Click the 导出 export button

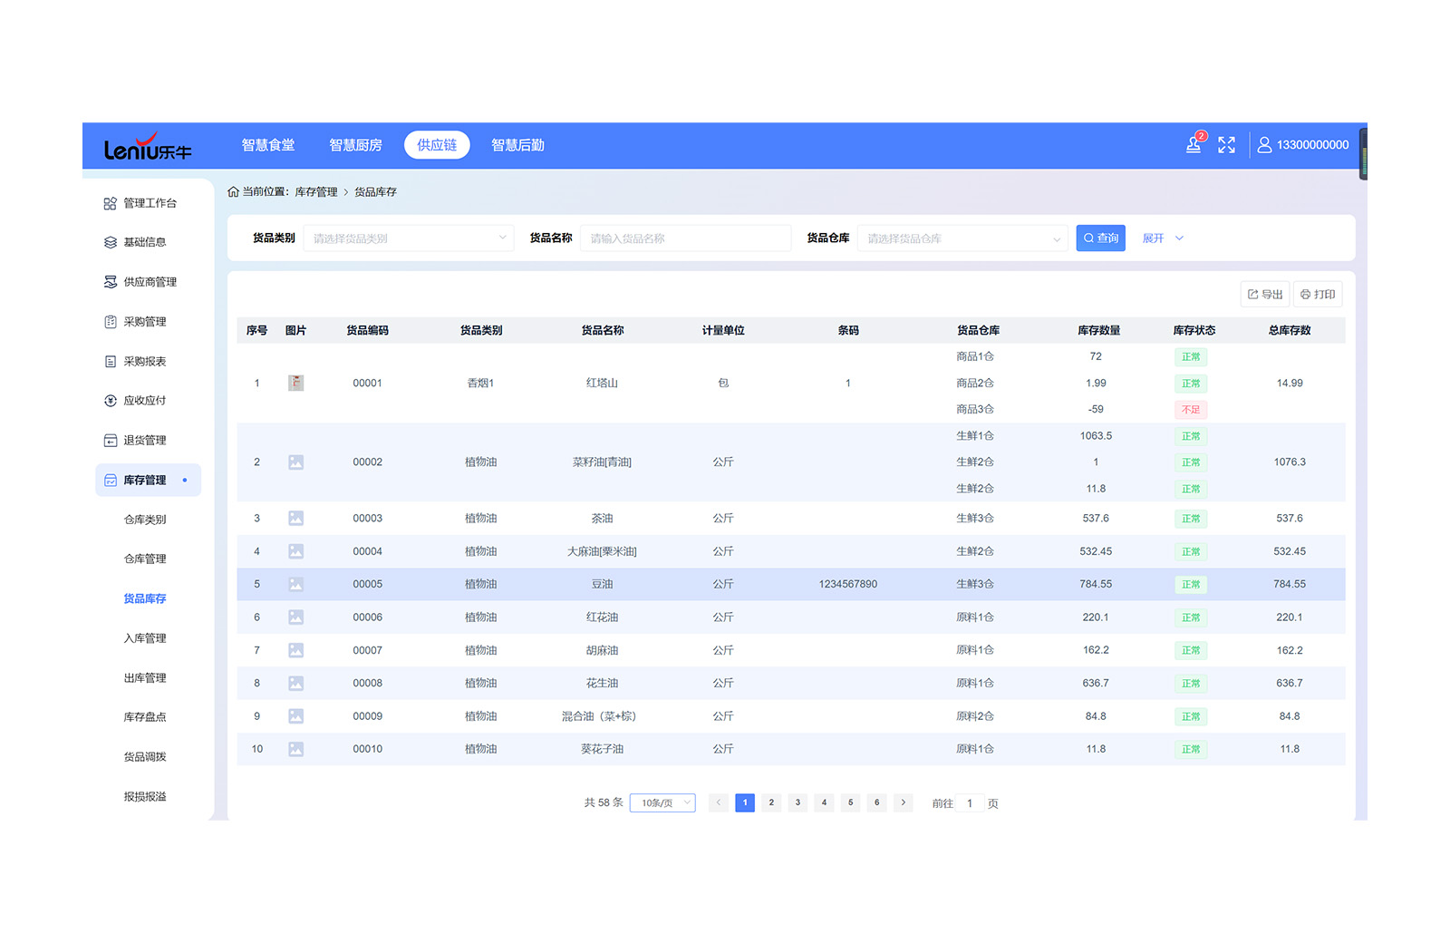1265,294
